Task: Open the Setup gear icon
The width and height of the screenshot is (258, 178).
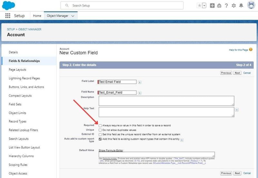Action: (x=233, y=6)
